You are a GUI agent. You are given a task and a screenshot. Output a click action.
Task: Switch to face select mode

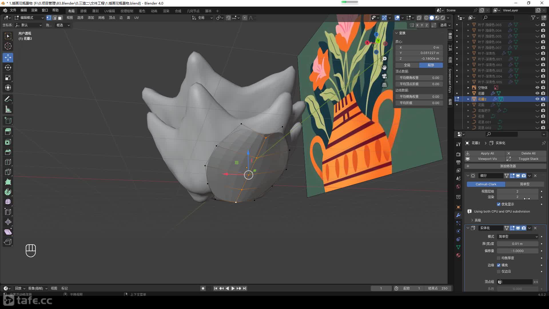60,18
